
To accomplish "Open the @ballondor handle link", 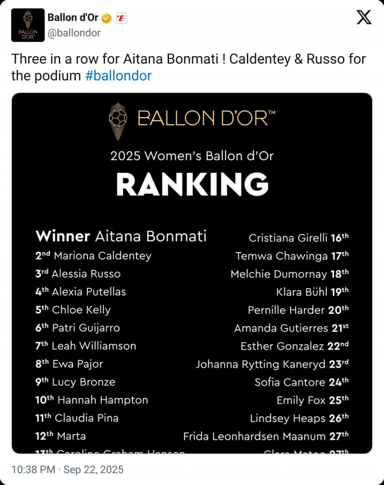I will (74, 33).
